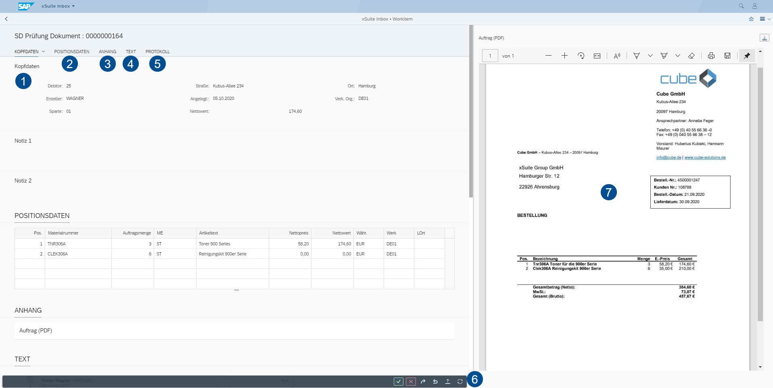Toggle fit-to-width page view
This screenshot has height=388, width=773.
(x=597, y=56)
